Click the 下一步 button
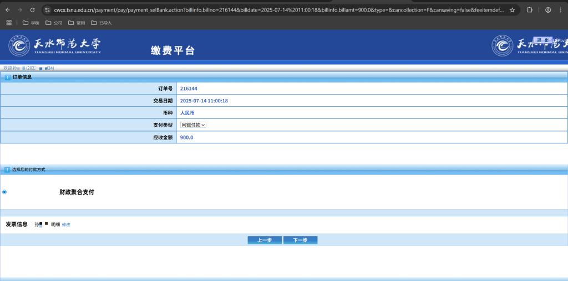Screen dimensions: 568x281 coord(300,240)
